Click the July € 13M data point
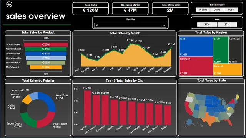The height and width of the screenshot is (138, 246). pyautogui.click(x=130, y=44)
